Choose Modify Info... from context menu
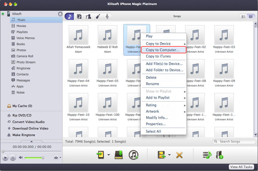Image resolution: width=258 pixels, height=171 pixels. click(164, 118)
